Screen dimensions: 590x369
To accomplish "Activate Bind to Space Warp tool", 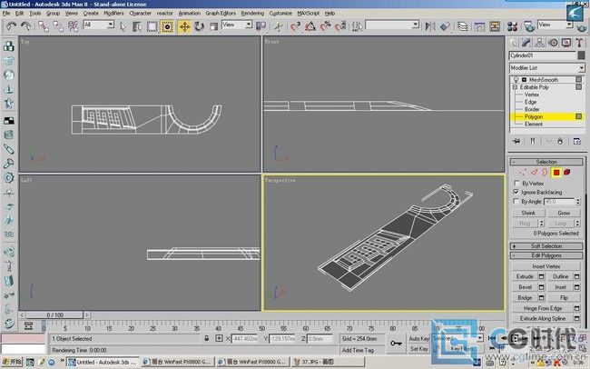I will coord(73,26).
